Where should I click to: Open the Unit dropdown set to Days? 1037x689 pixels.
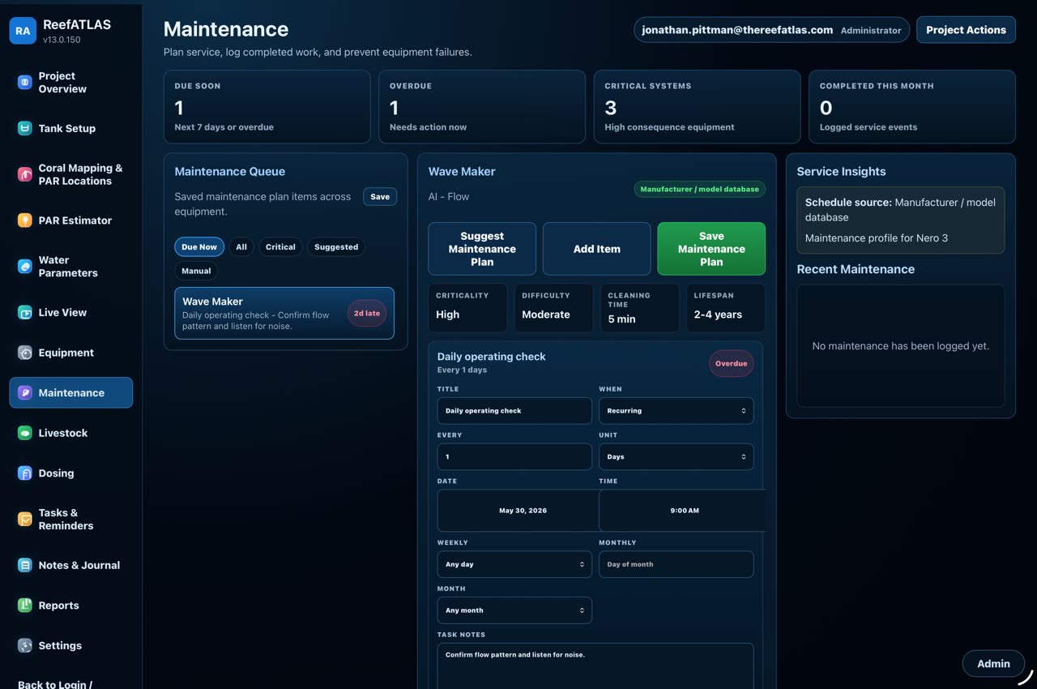coord(676,456)
